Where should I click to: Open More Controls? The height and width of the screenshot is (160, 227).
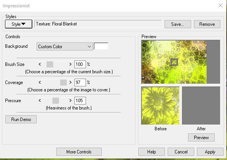tap(79, 152)
